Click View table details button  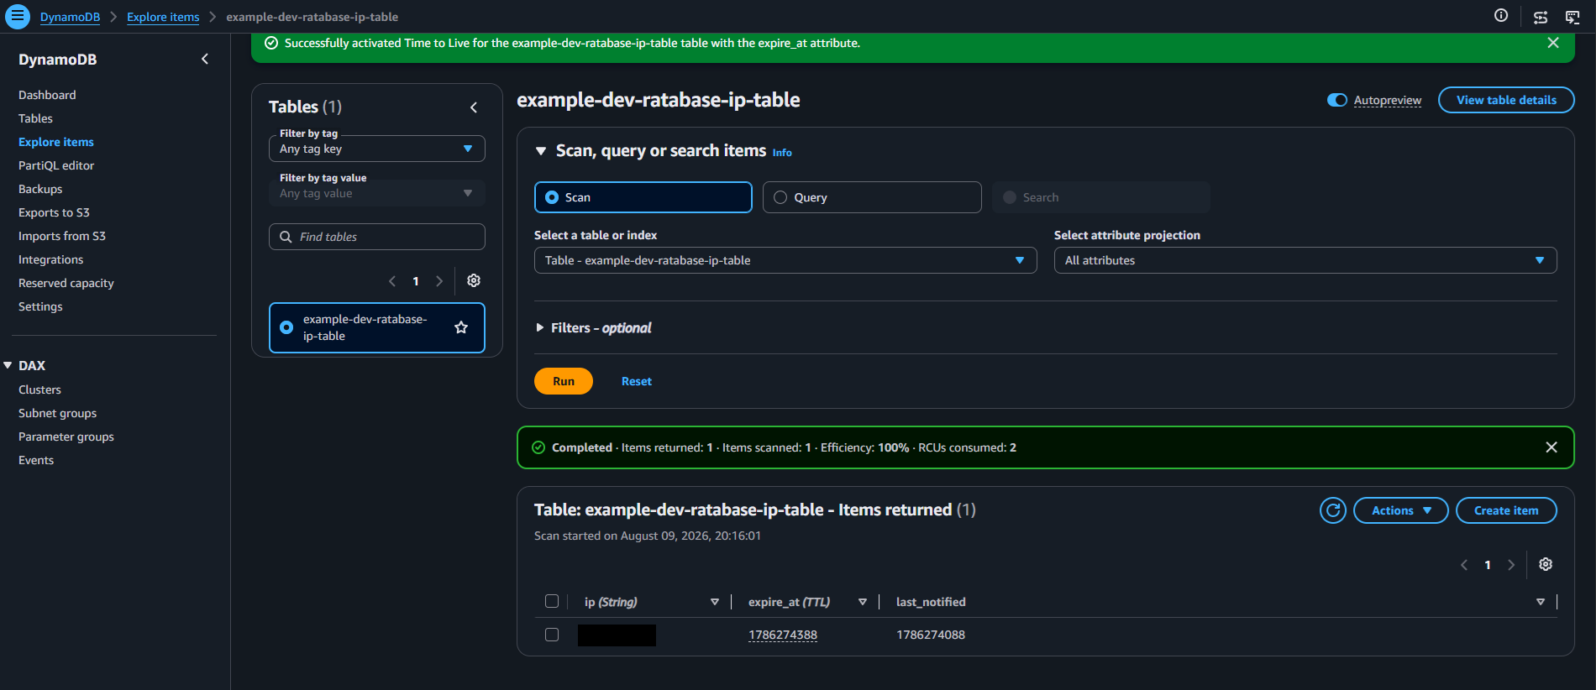1506,100
